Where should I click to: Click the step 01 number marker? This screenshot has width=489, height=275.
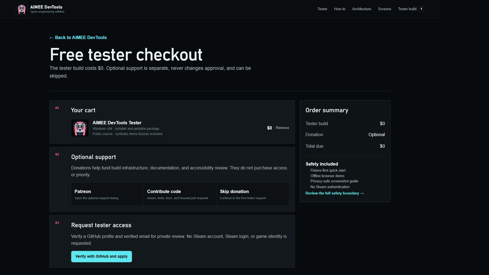(57, 108)
